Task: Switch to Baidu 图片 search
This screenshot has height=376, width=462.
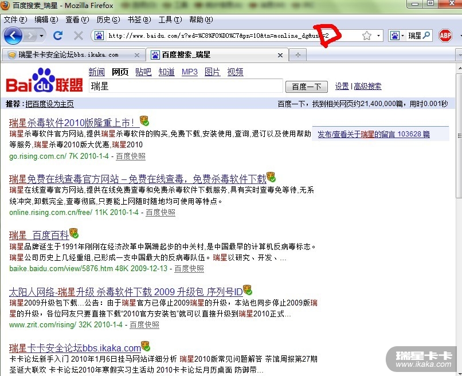Action: click(x=213, y=72)
